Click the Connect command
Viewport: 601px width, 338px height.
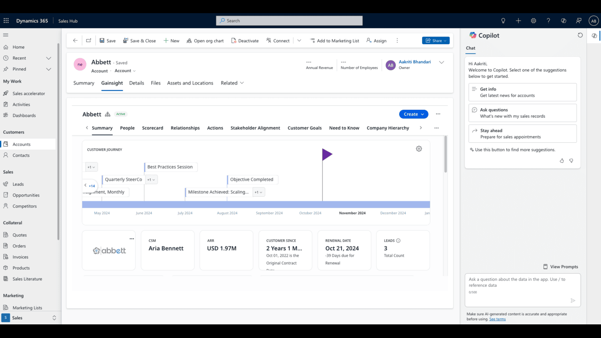[278, 40]
